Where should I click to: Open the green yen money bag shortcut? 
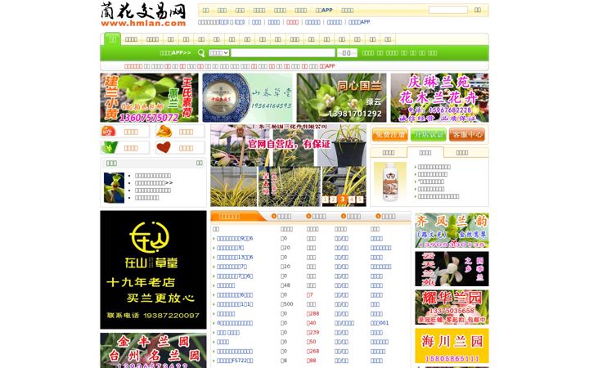109,147
